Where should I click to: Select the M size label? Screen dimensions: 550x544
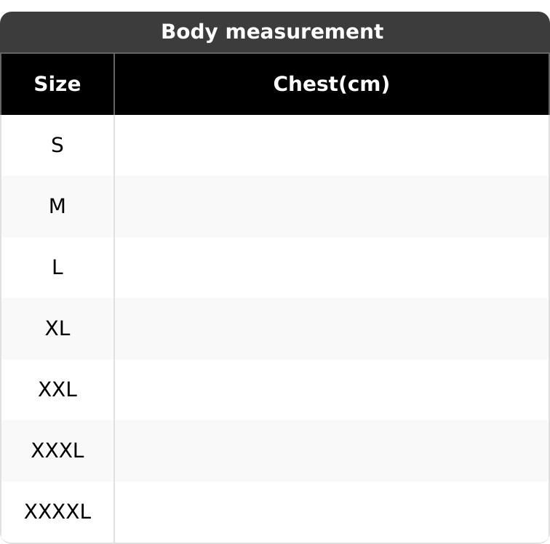pyautogui.click(x=57, y=207)
